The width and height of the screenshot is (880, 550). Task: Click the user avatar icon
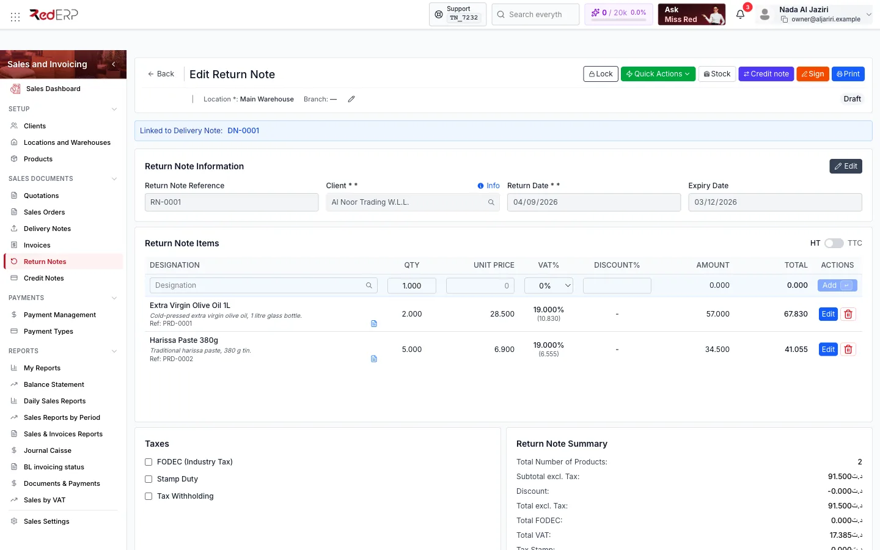click(x=765, y=14)
